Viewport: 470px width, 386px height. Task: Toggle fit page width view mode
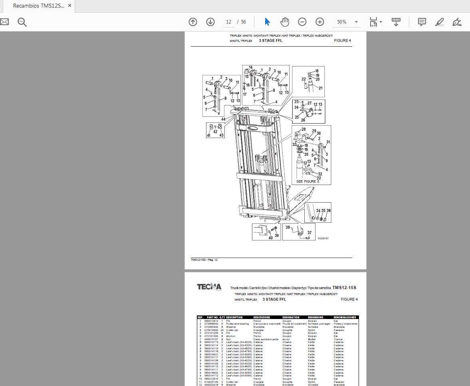click(374, 22)
